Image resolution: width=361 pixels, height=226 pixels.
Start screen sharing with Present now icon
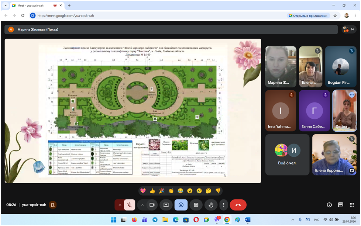166,205
